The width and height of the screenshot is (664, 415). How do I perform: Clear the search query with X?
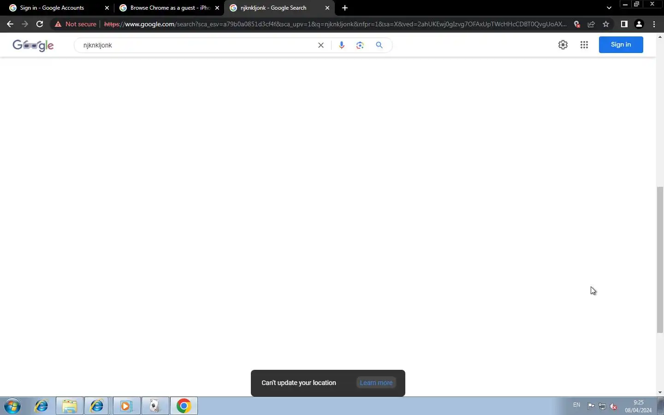pyautogui.click(x=321, y=45)
